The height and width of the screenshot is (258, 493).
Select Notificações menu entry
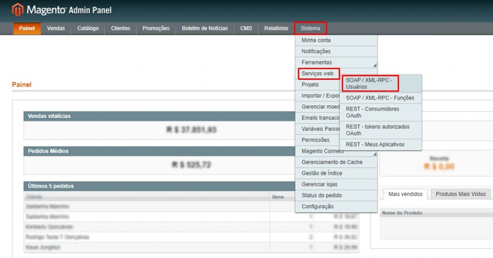tap(336, 51)
